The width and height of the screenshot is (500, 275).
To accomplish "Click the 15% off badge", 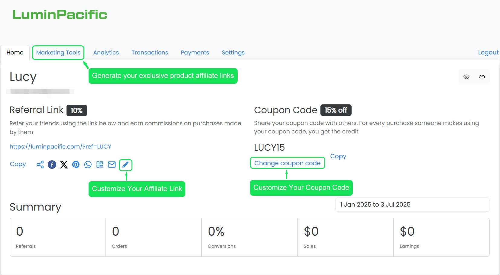I will 336,110.
